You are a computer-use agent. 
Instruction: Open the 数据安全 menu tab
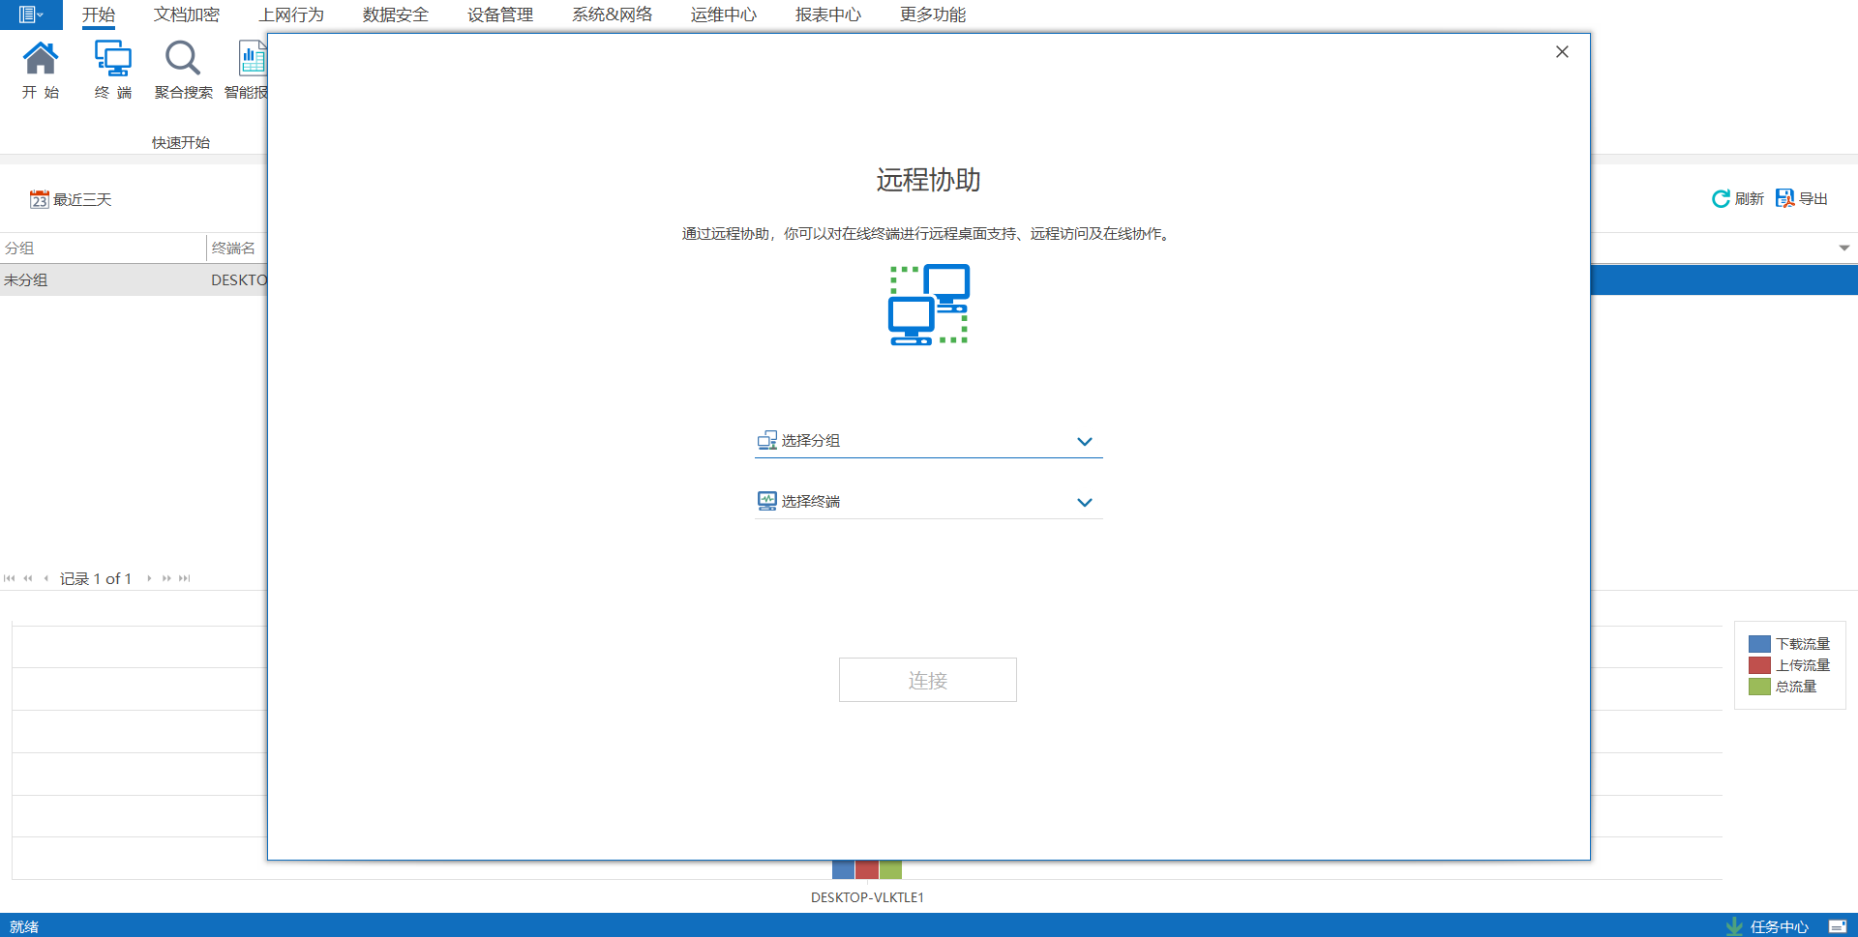[x=395, y=15]
